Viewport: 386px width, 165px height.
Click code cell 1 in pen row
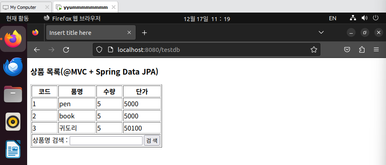(45, 104)
